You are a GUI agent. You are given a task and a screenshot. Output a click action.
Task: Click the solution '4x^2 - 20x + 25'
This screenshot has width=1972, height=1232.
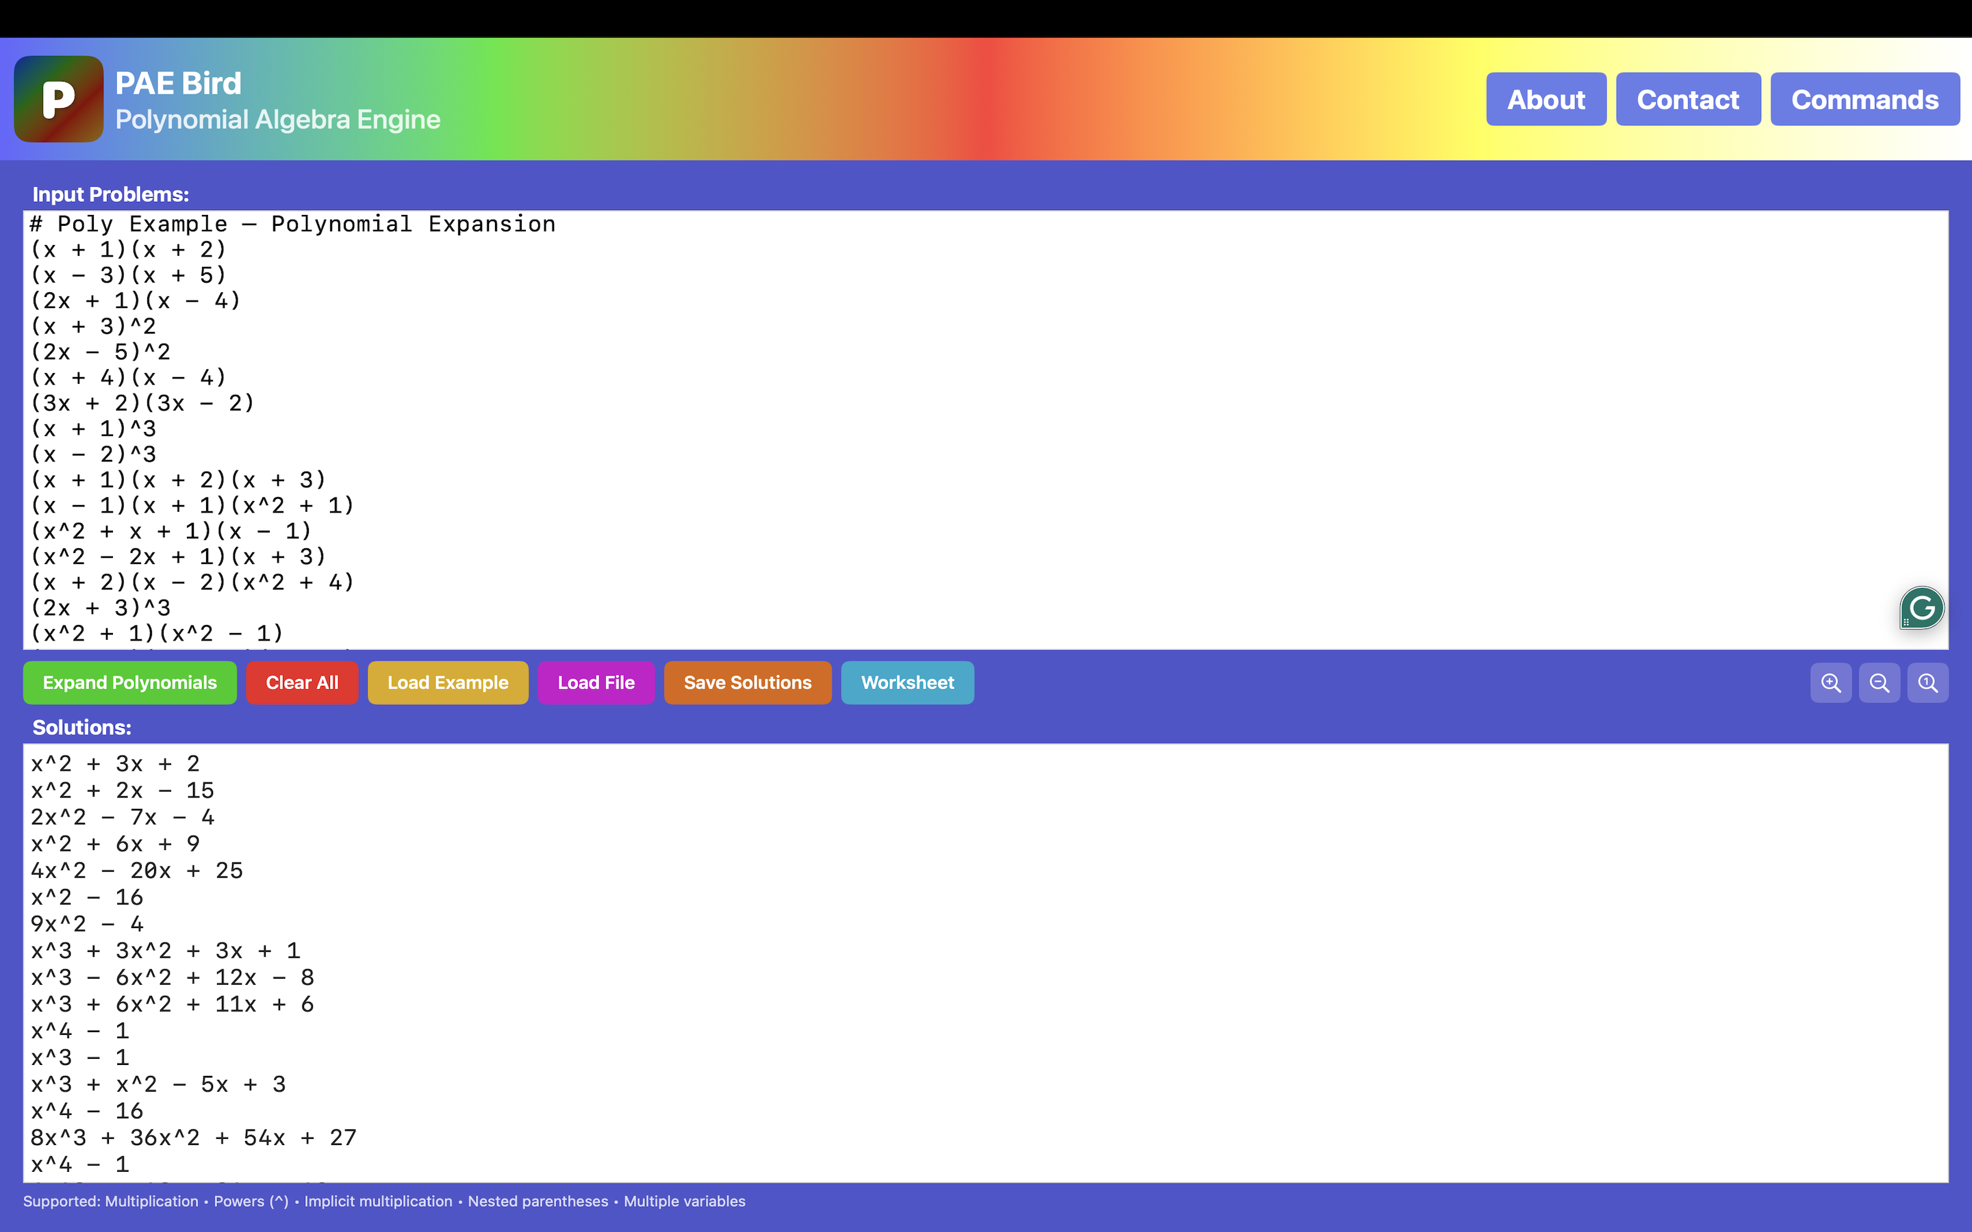click(x=137, y=871)
